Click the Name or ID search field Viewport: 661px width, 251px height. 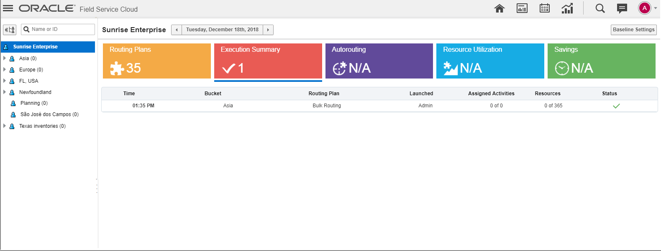point(58,29)
